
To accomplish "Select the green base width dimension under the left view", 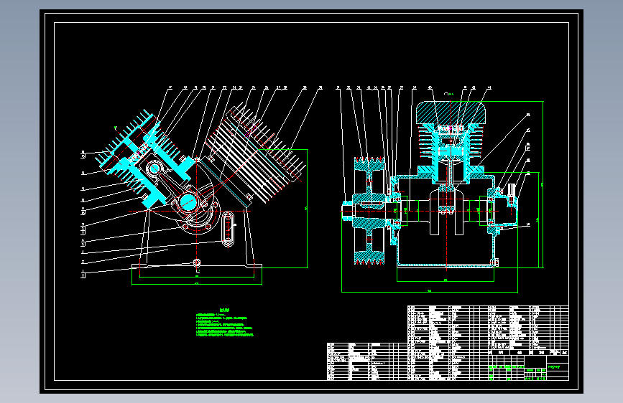I will tap(197, 284).
